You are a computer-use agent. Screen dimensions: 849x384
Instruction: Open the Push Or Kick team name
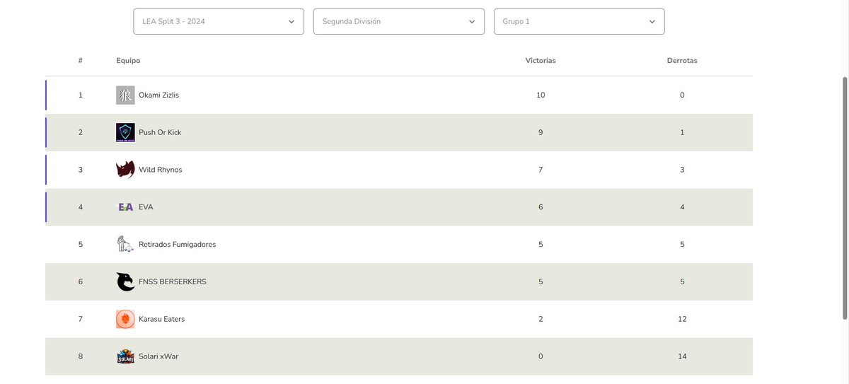tap(160, 133)
